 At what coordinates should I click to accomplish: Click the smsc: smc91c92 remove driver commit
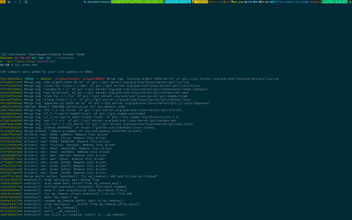(x=56, y=149)
